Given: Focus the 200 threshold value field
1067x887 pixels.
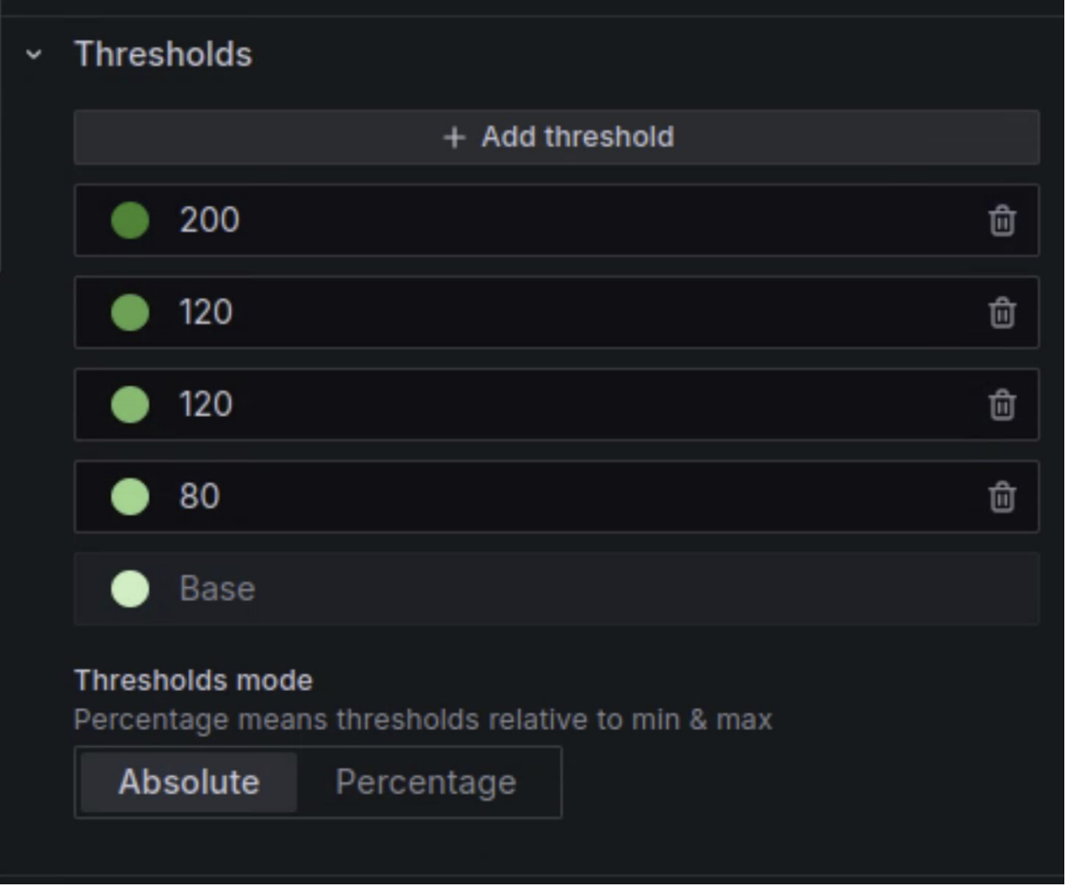Looking at the screenshot, I should pos(568,220).
